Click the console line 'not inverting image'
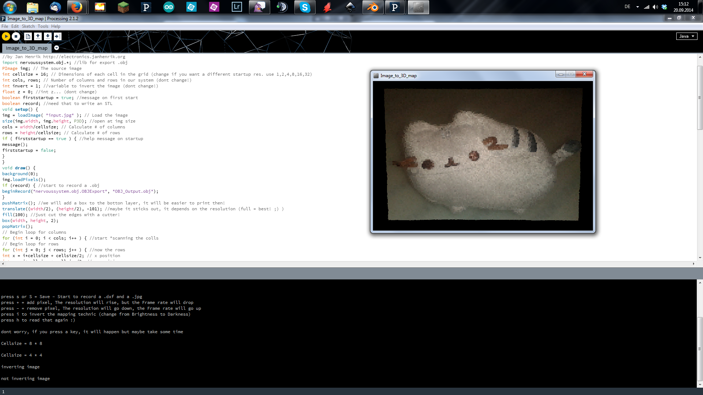Viewport: 703px width, 395px height. click(25, 379)
